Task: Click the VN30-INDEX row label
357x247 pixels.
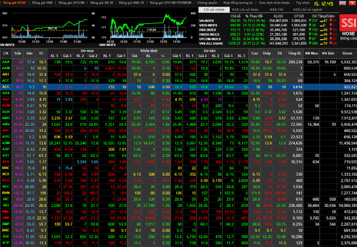Action: [208, 25]
